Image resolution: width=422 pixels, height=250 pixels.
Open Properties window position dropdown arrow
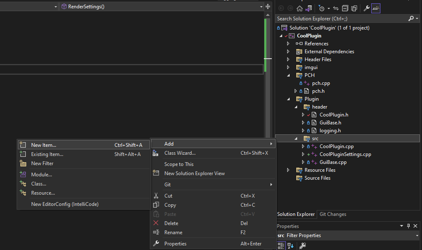pos(401,226)
